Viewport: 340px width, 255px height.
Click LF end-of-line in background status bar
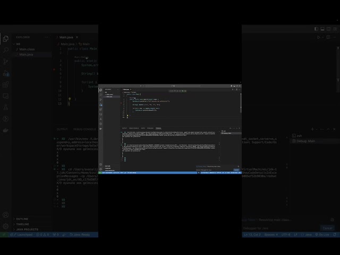coord(295,235)
